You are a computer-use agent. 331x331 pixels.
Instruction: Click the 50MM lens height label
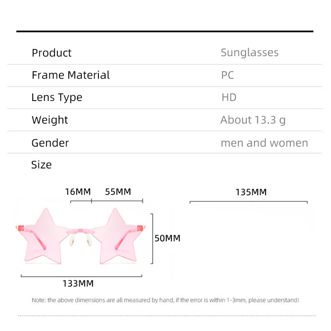(168, 238)
